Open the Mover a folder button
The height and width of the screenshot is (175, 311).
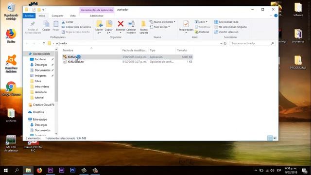99,27
